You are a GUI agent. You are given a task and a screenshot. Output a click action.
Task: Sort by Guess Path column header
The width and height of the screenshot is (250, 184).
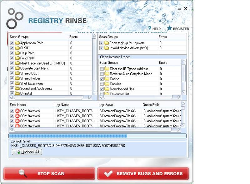(x=151, y=105)
